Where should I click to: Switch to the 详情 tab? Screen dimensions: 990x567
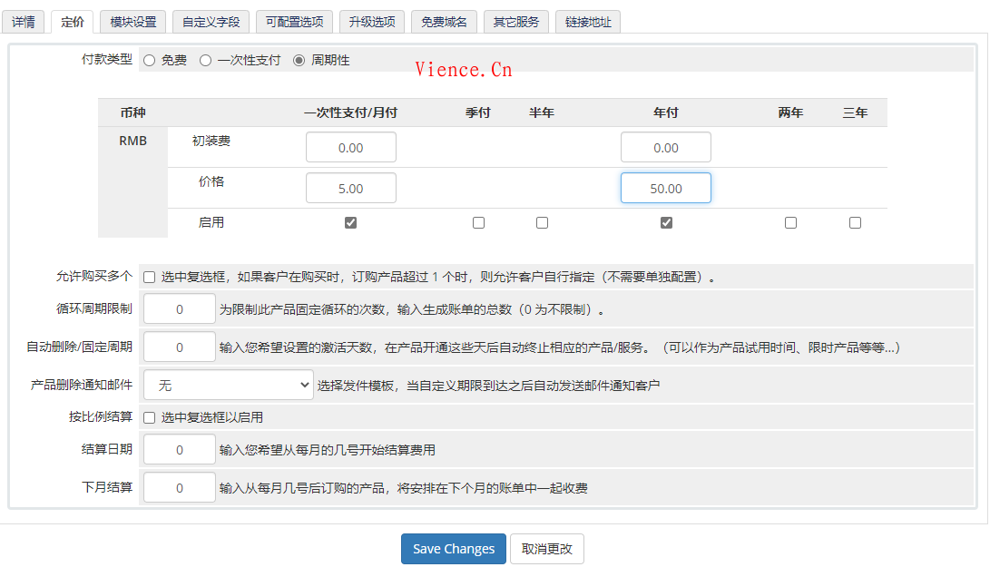pyautogui.click(x=24, y=22)
